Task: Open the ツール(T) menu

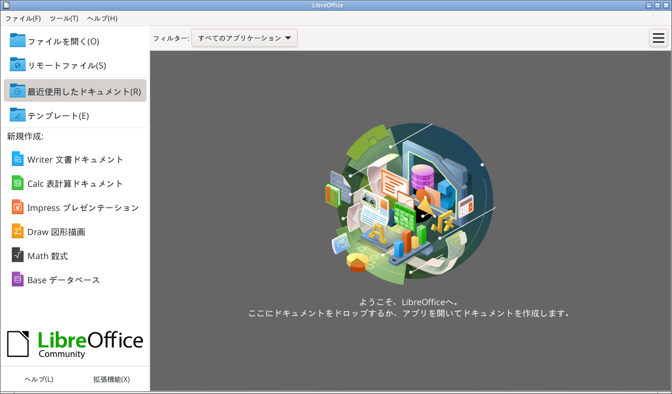Action: pos(64,18)
